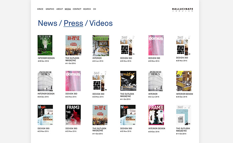Open the 360 black-dots cover in second row
Screen dimensions: 233x143
pyautogui.click(x=100, y=81)
